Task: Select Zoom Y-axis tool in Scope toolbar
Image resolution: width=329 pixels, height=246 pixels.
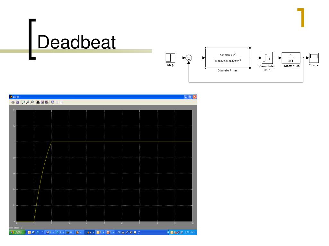Action: point(32,102)
